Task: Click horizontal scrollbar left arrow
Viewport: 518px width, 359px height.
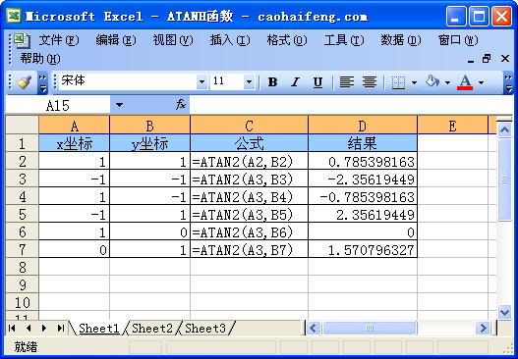Action: pyautogui.click(x=314, y=328)
